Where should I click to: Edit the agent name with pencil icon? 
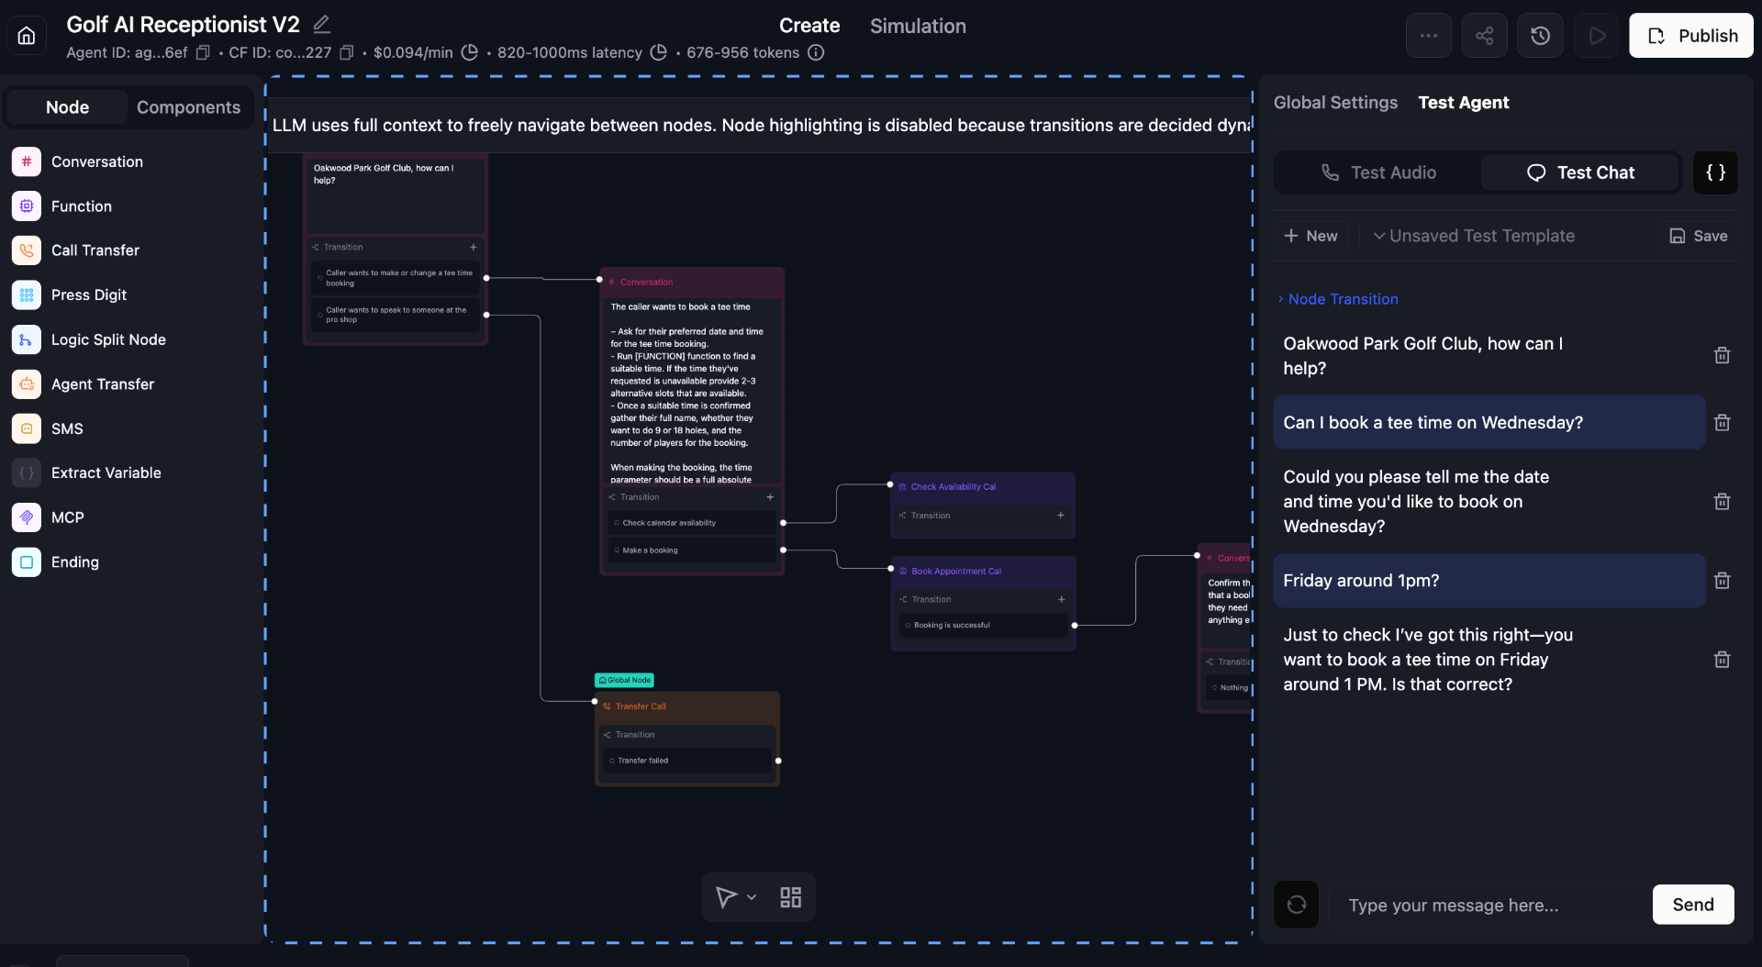(x=321, y=25)
